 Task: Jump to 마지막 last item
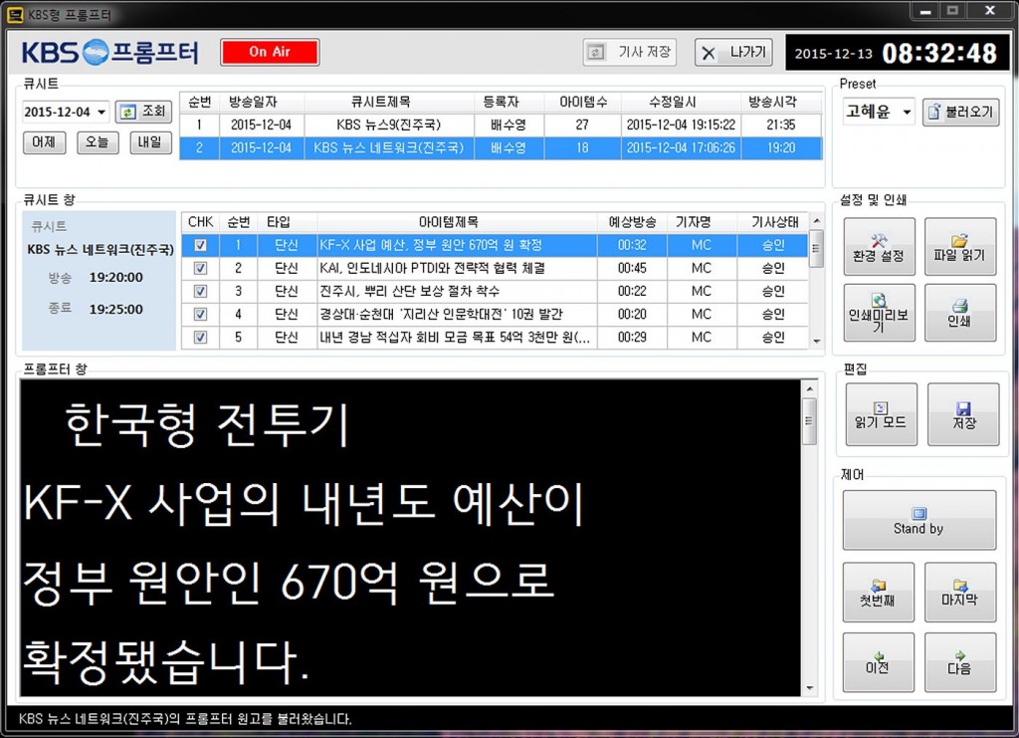tap(960, 593)
